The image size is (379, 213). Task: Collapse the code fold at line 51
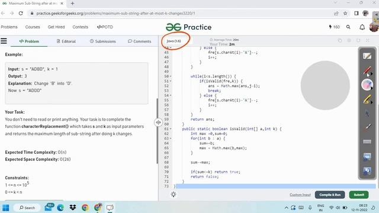tap(171, 81)
